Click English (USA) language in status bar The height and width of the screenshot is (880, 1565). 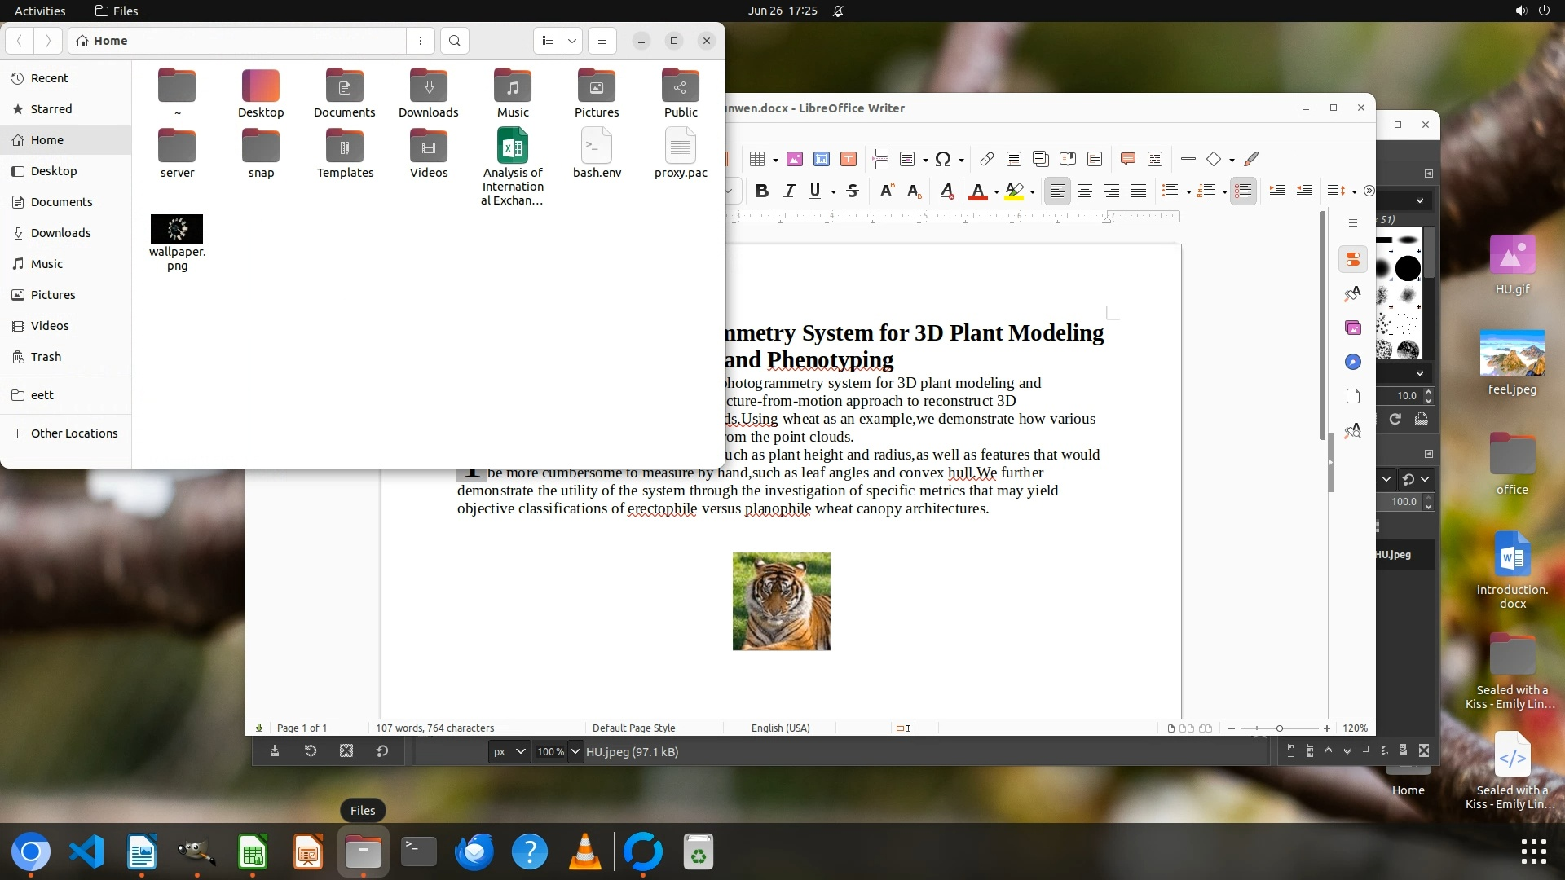[x=780, y=728]
